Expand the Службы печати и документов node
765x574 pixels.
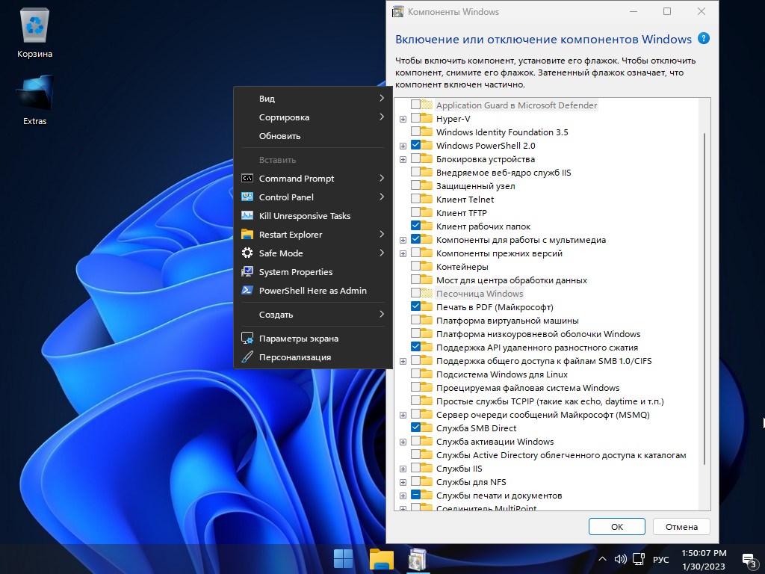403,495
